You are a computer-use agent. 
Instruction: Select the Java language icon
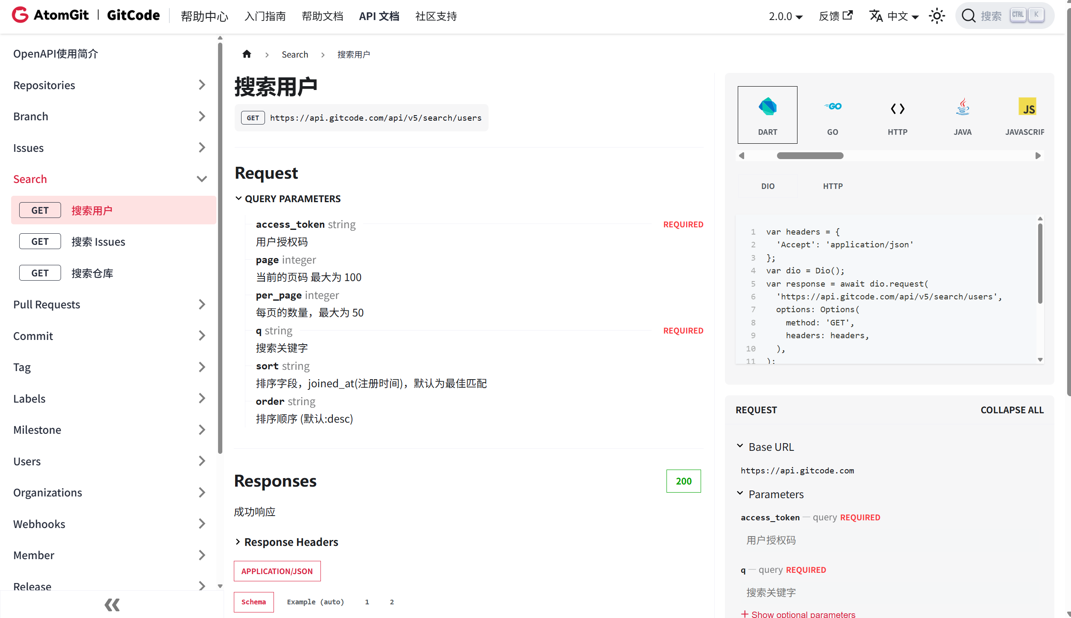[x=963, y=107]
